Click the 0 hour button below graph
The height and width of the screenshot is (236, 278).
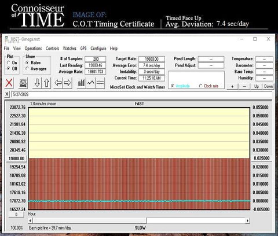click(16, 215)
